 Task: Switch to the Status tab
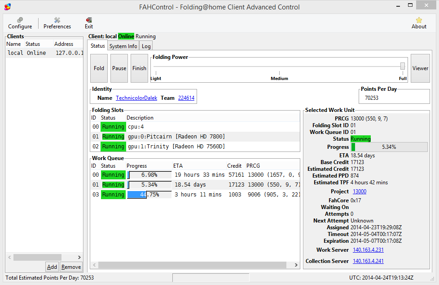click(98, 46)
